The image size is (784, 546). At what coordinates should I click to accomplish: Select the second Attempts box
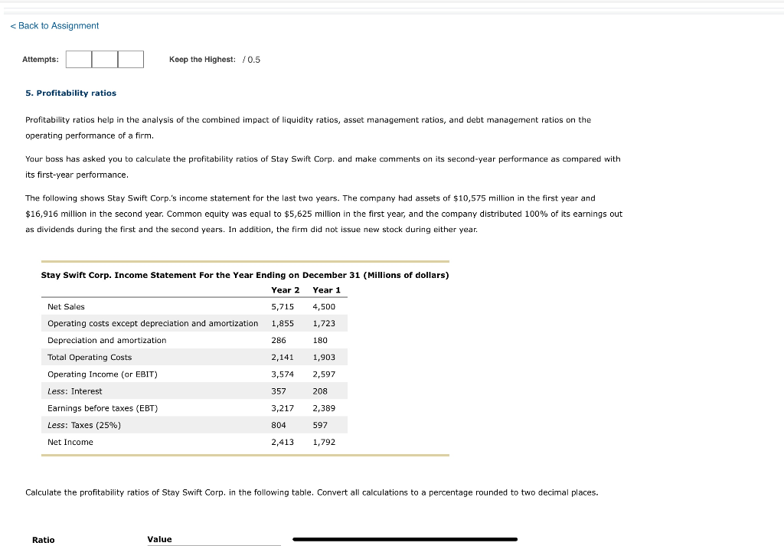pyautogui.click(x=104, y=58)
